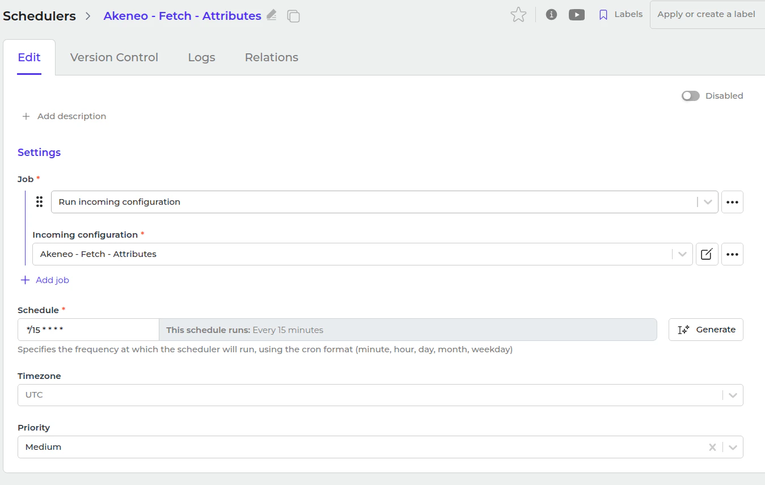The height and width of the screenshot is (485, 765).
Task: Click the Add job link
Action: click(x=52, y=280)
